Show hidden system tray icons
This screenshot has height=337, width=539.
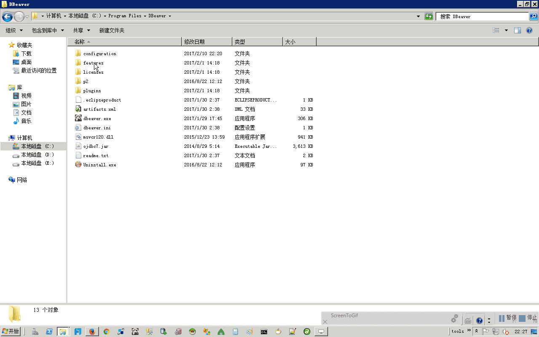tap(476, 331)
